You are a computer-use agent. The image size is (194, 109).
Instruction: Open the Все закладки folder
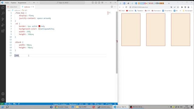point(188,11)
